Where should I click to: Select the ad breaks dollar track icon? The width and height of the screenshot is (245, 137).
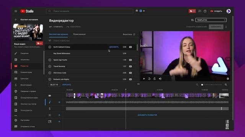50,108
